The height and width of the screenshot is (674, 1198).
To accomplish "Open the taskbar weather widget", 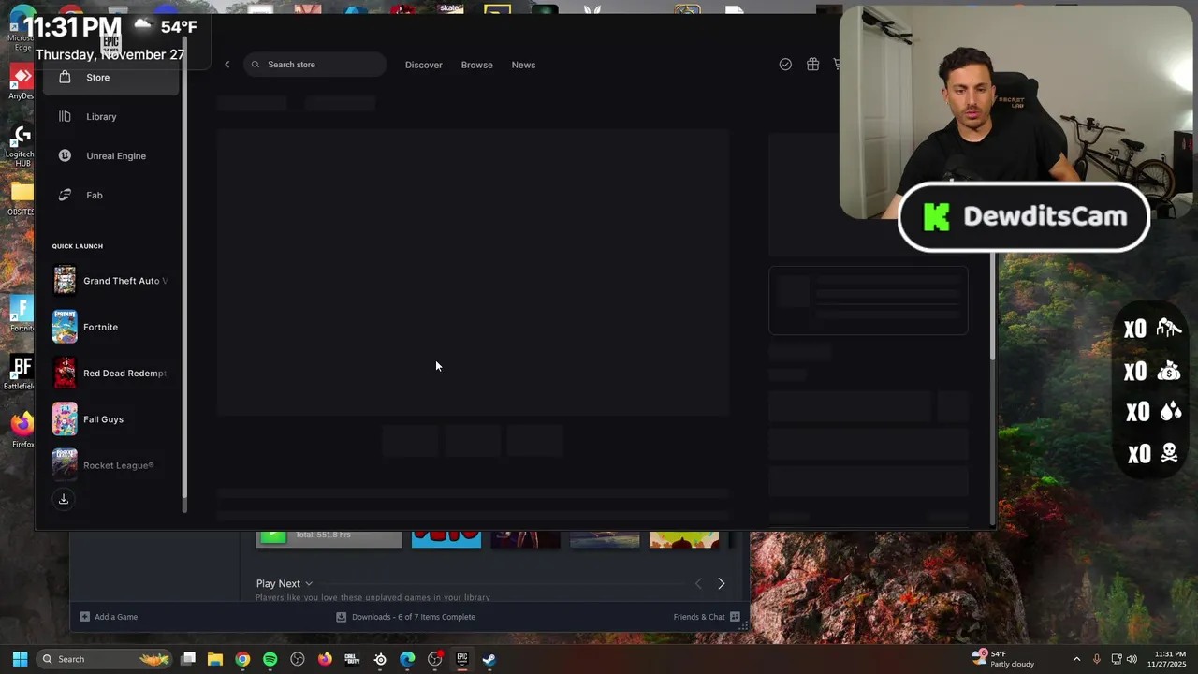I will pos(1003,659).
